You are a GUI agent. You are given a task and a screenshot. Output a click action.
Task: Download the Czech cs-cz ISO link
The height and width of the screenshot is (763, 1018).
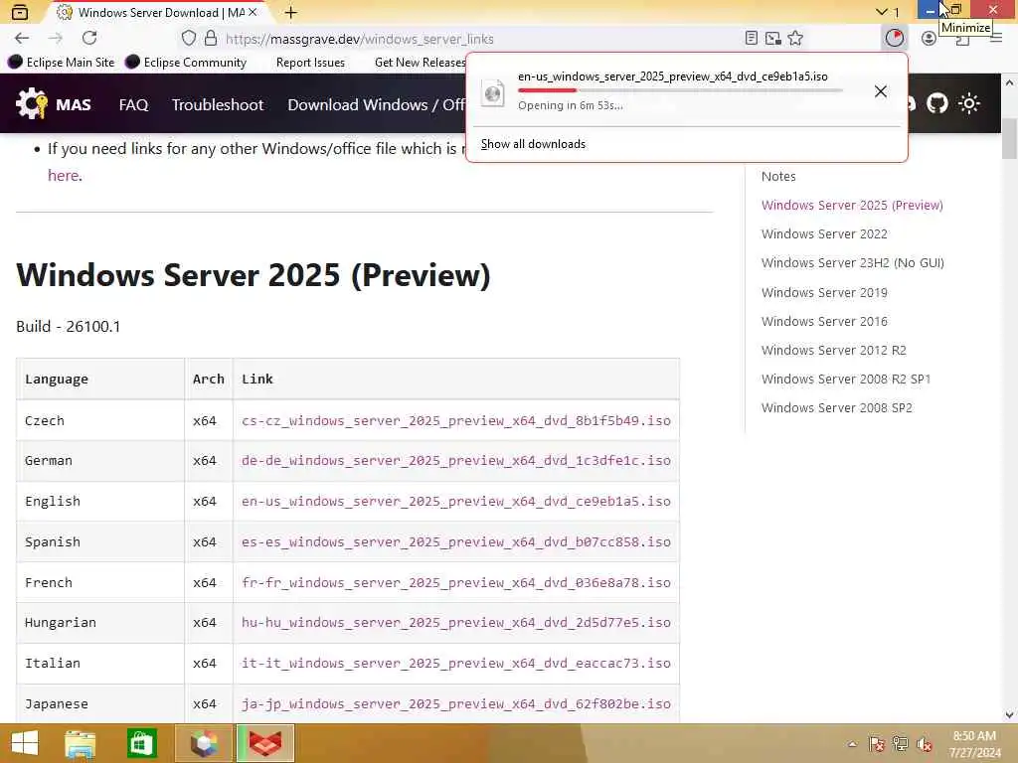click(x=455, y=420)
